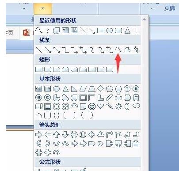Pick Smiley Face shape
This screenshot has height=171, width=179.
click(92, 106)
